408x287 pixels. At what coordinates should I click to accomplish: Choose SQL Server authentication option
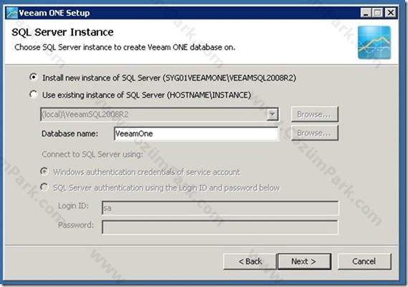click(44, 187)
